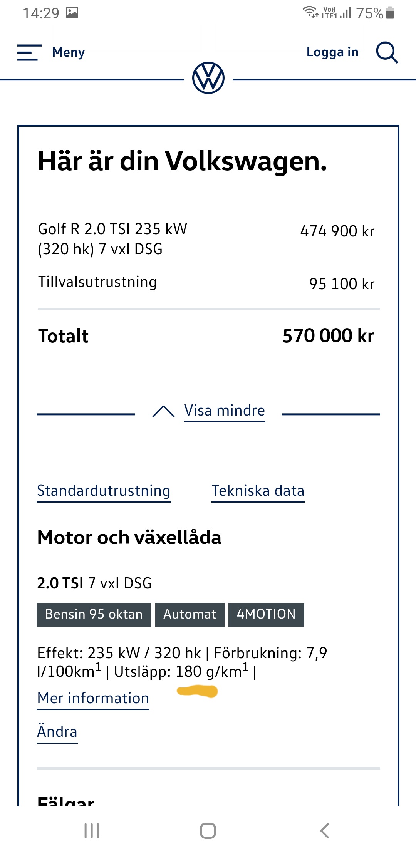Open Android recent apps button
This screenshot has height=855, width=416.
(92, 831)
